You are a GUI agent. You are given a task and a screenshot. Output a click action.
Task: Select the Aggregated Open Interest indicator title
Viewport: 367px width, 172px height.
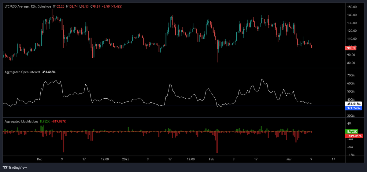click(x=23, y=72)
